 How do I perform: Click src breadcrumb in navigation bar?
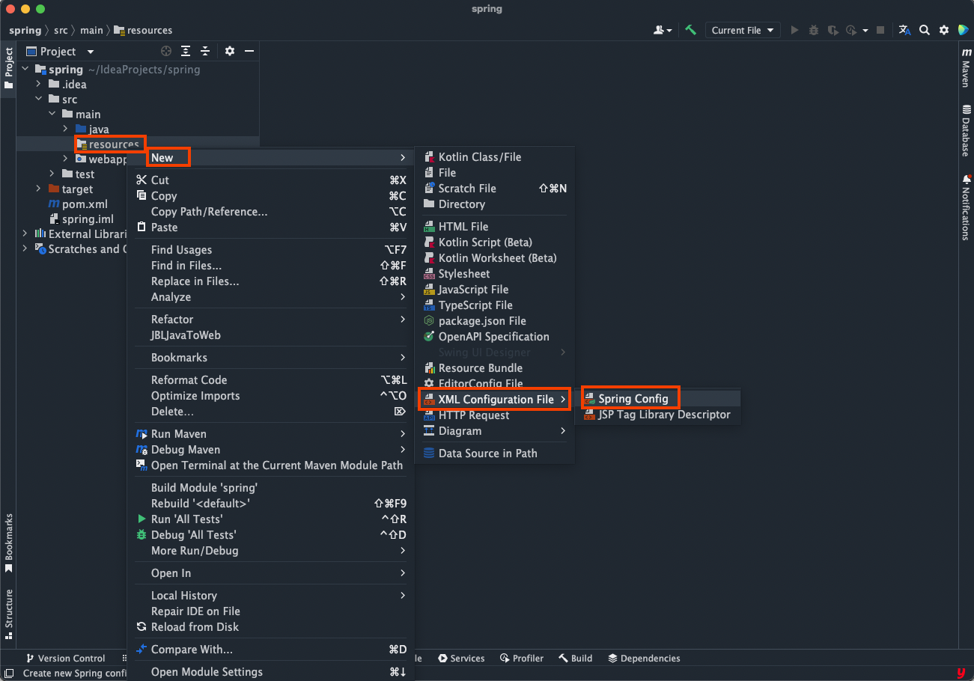pyautogui.click(x=61, y=31)
